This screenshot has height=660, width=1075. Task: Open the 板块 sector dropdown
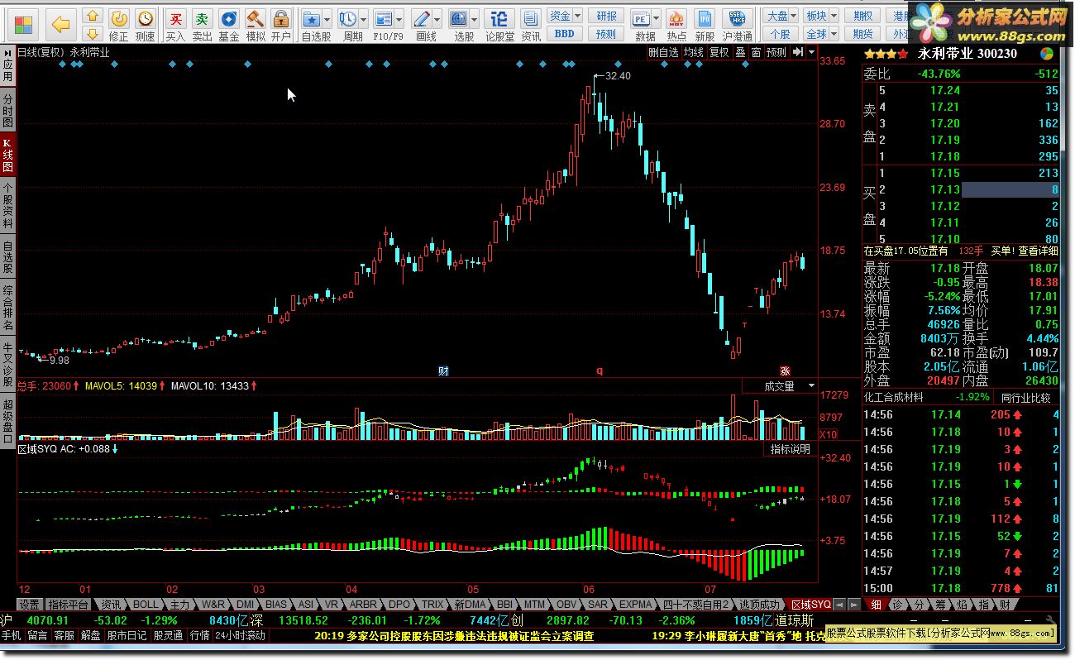pyautogui.click(x=820, y=16)
